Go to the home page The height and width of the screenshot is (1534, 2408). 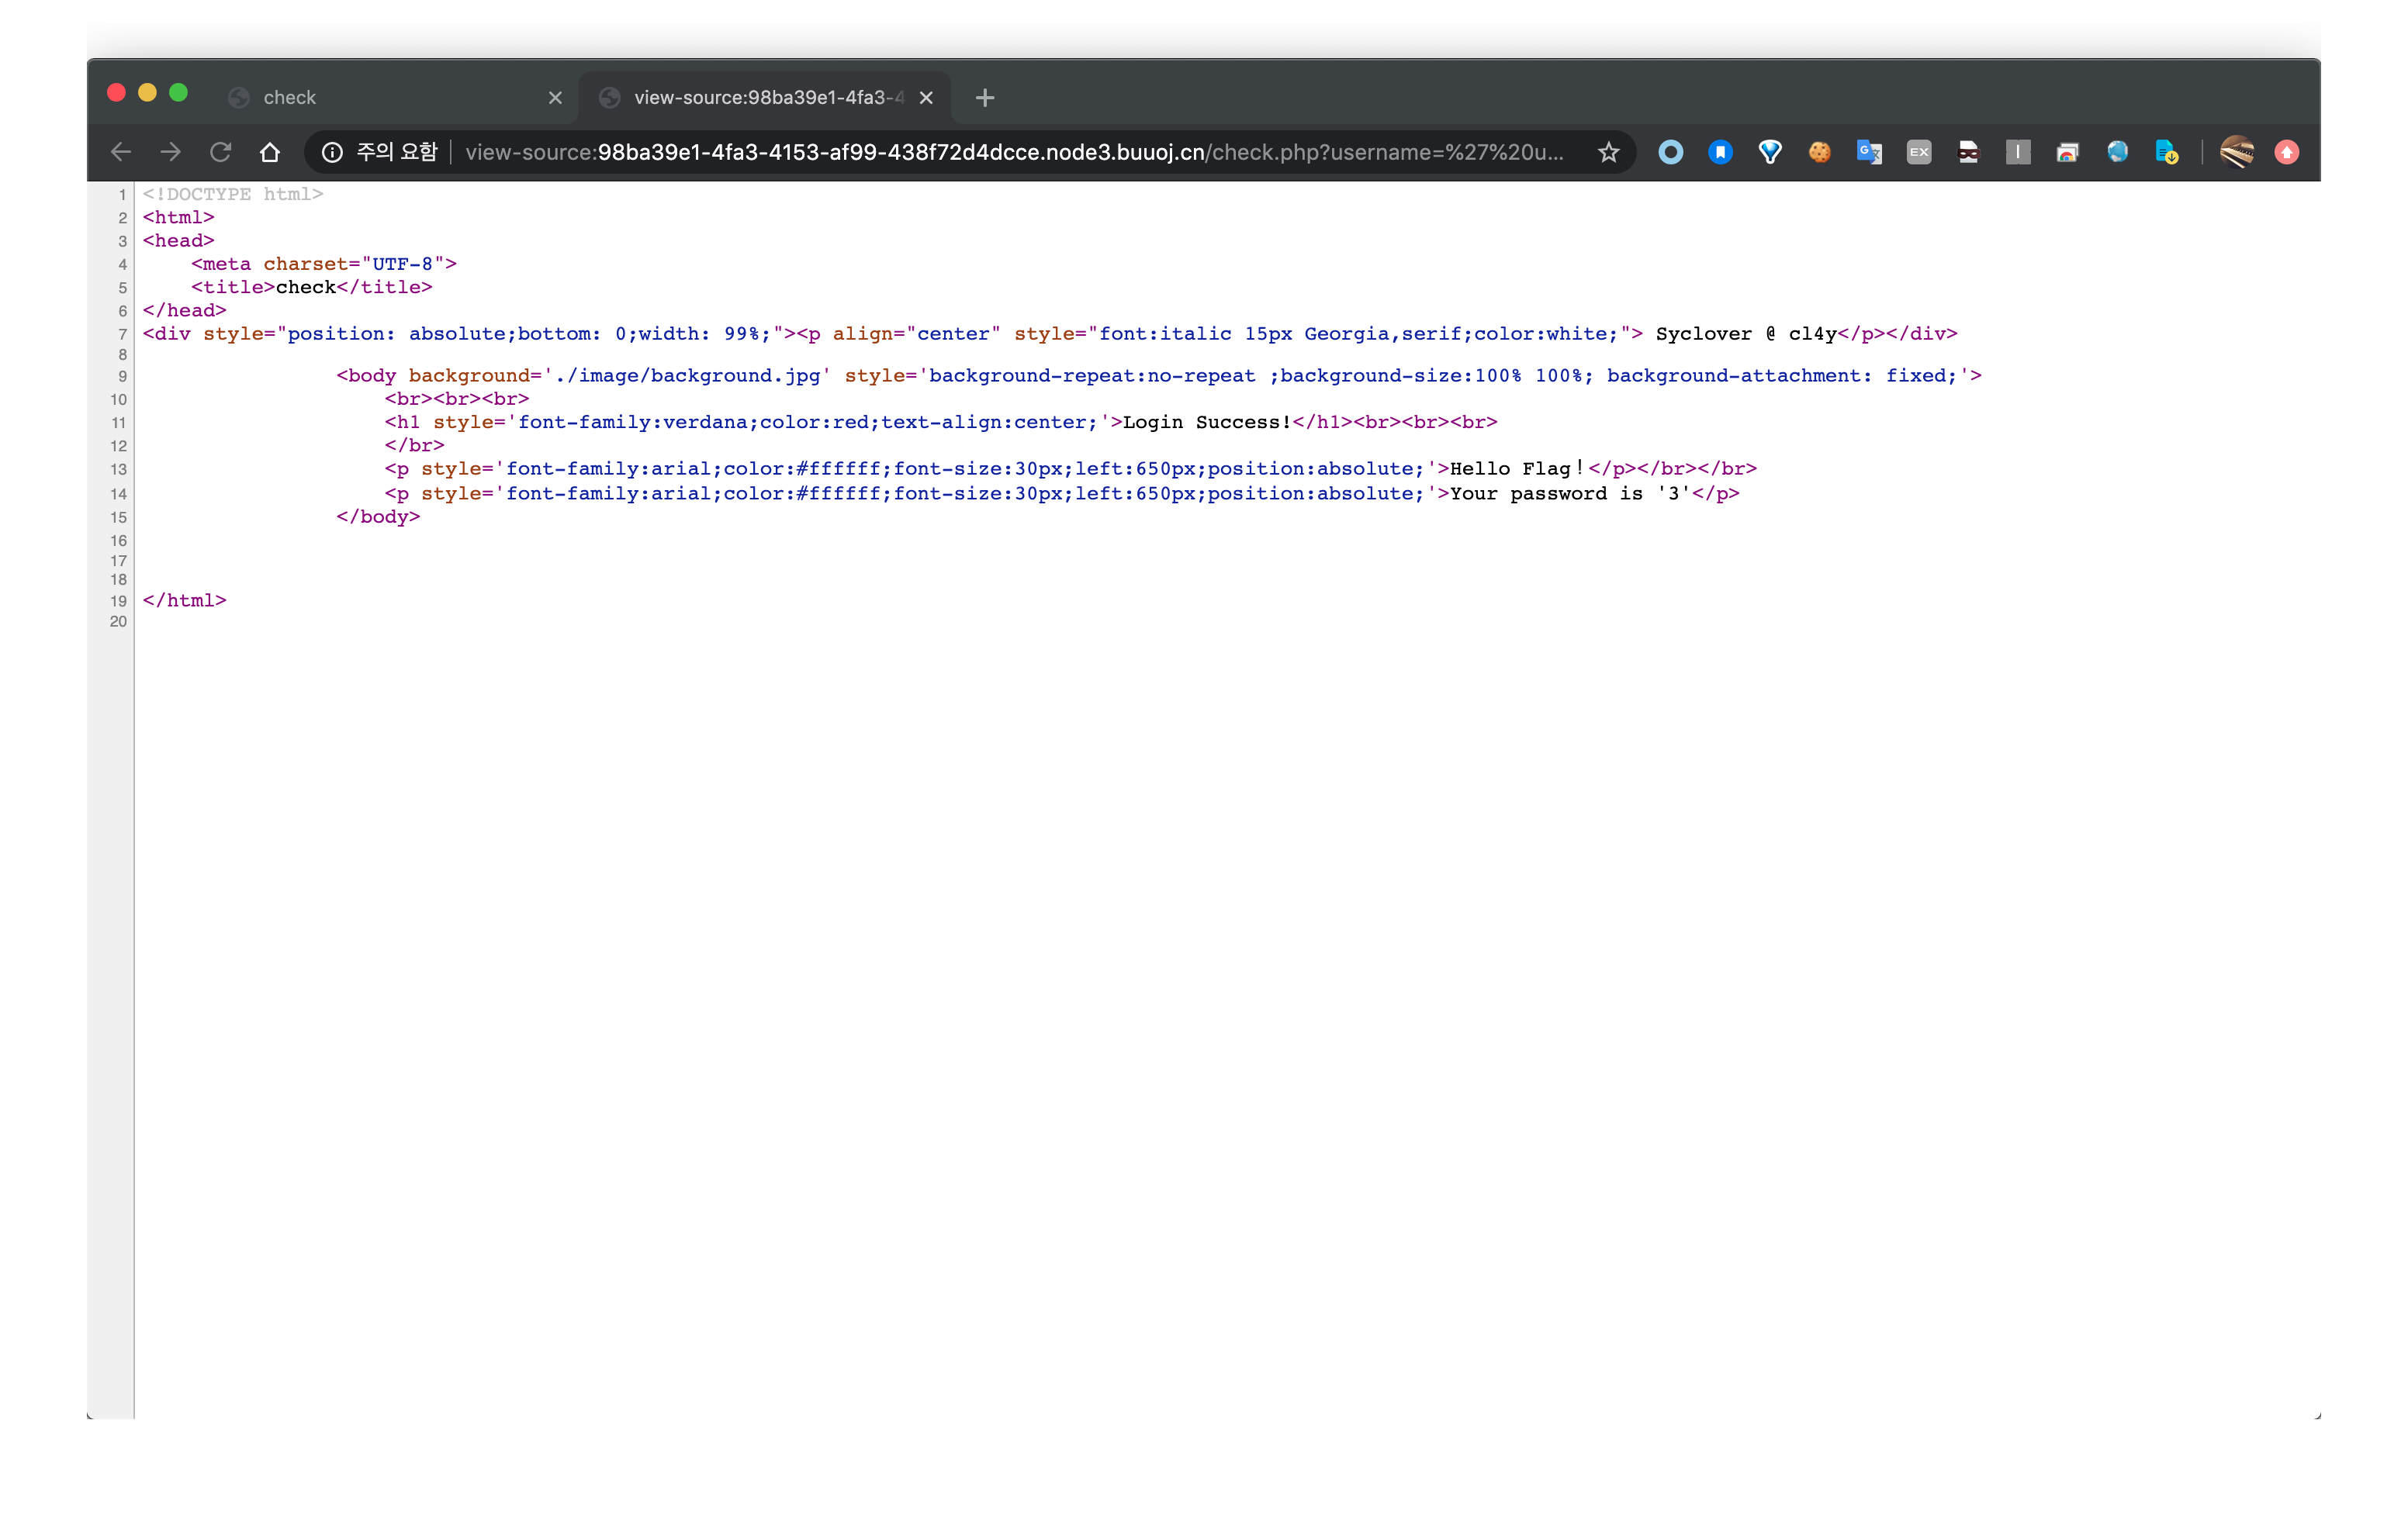click(x=270, y=152)
